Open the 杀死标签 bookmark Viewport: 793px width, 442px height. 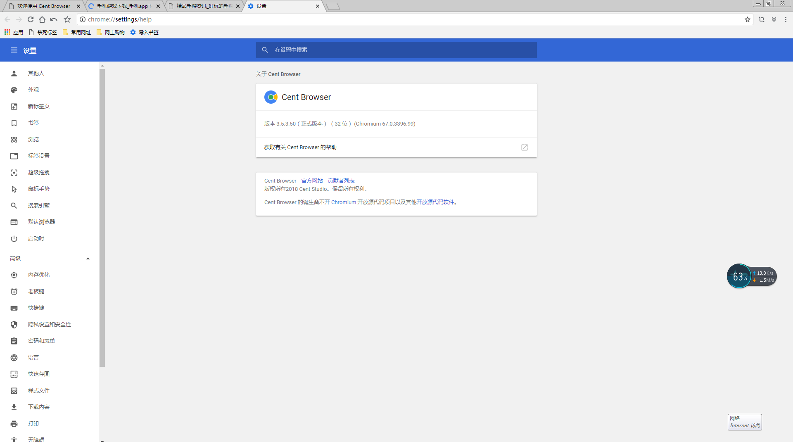(x=43, y=32)
